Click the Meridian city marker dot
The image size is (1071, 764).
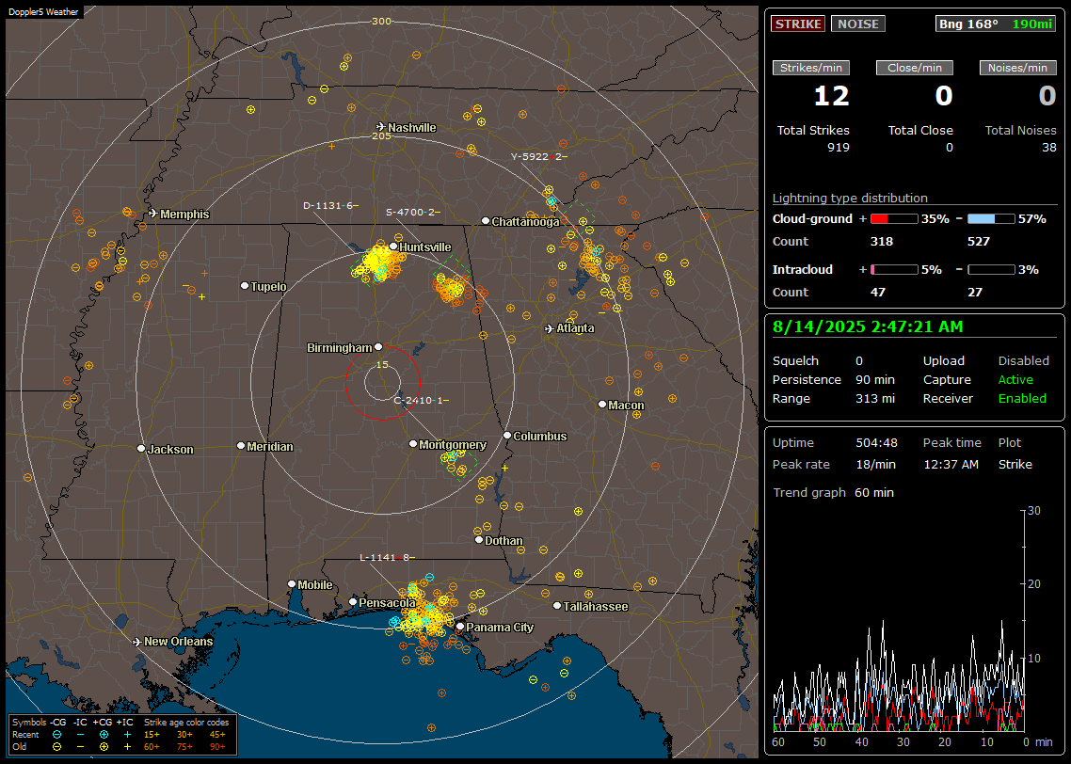tap(240, 446)
